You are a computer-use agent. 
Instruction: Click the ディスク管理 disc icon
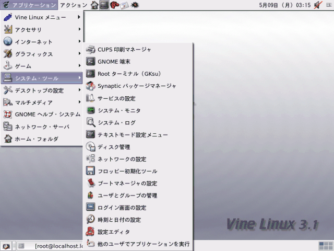coord(90,147)
